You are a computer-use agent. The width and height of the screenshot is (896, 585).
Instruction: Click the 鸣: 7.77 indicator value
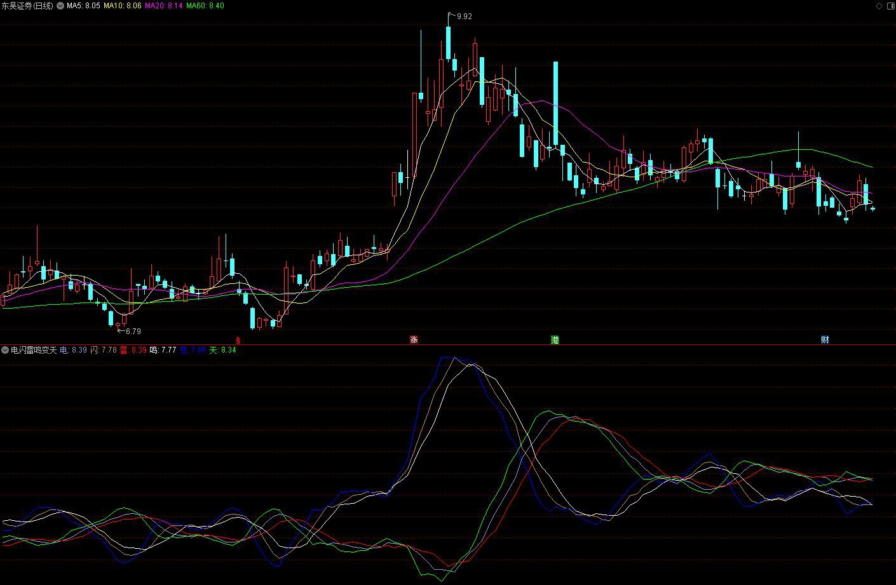(x=163, y=350)
